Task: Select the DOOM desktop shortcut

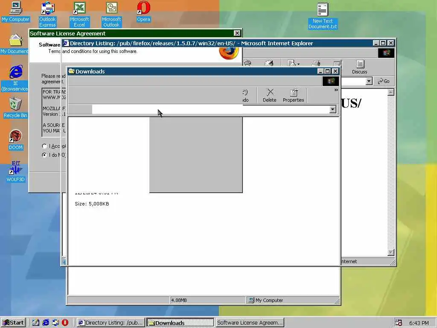Action: point(16,140)
